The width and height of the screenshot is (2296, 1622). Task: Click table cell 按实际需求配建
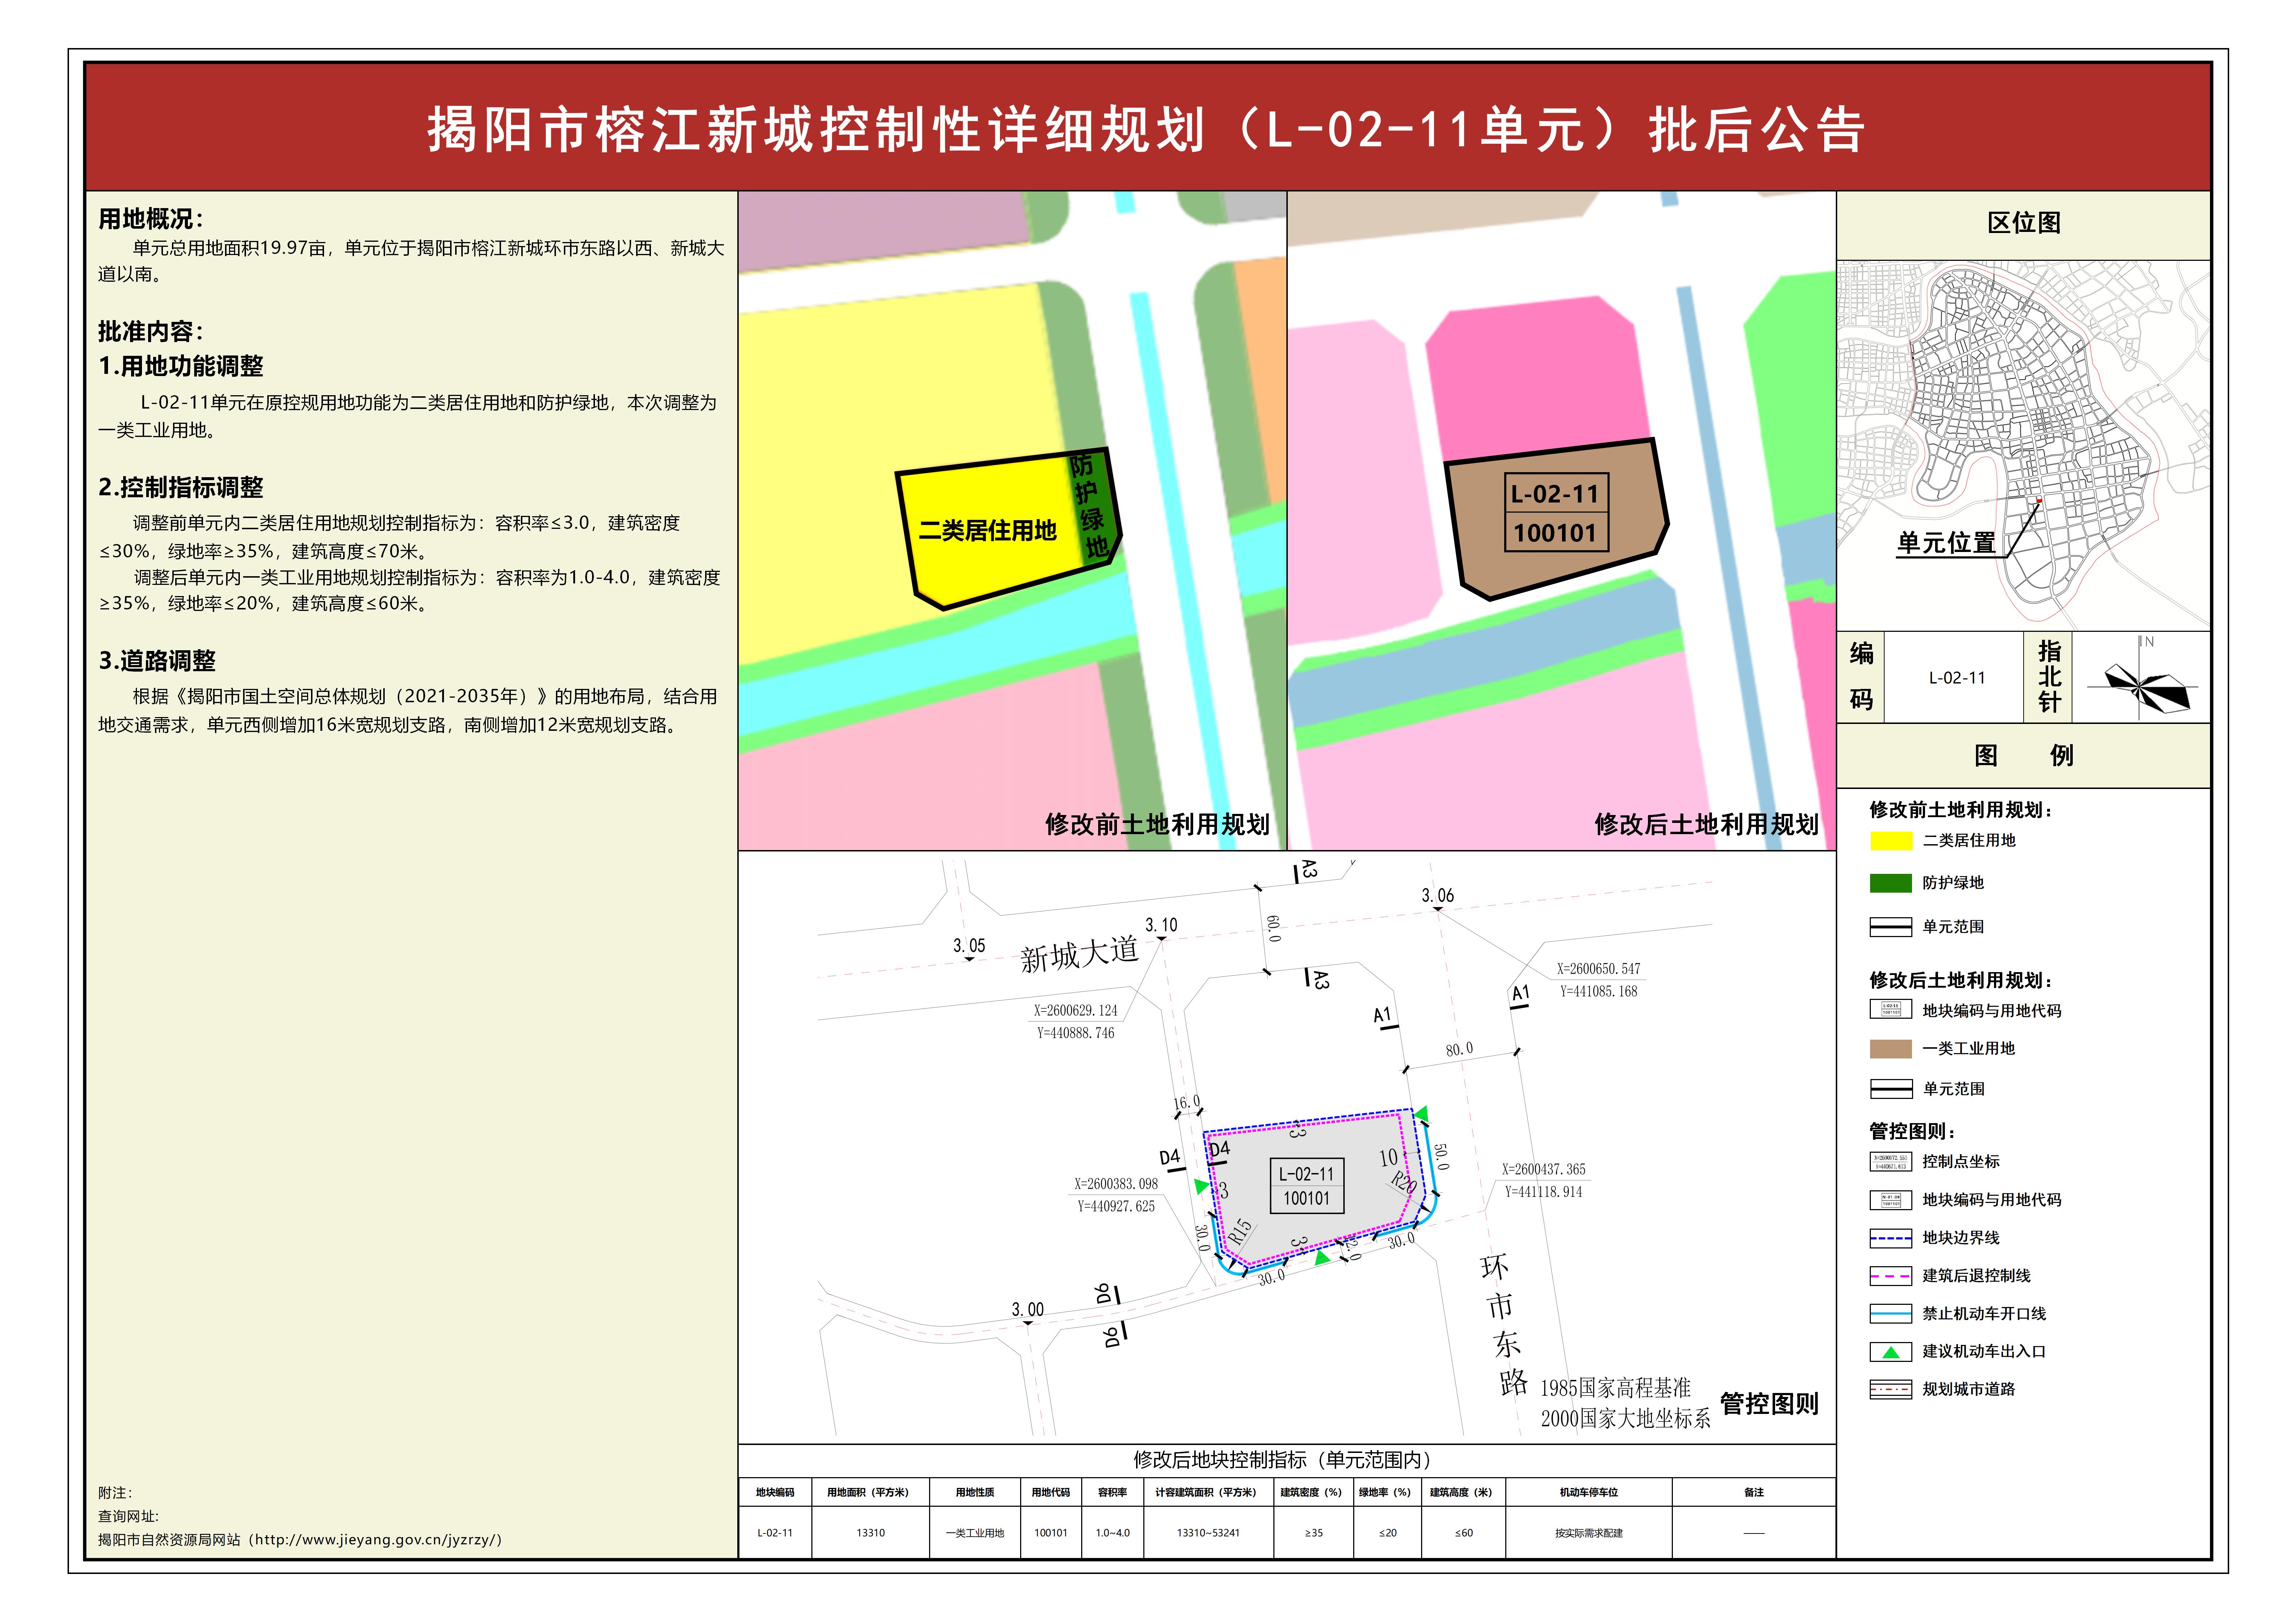(1589, 1533)
